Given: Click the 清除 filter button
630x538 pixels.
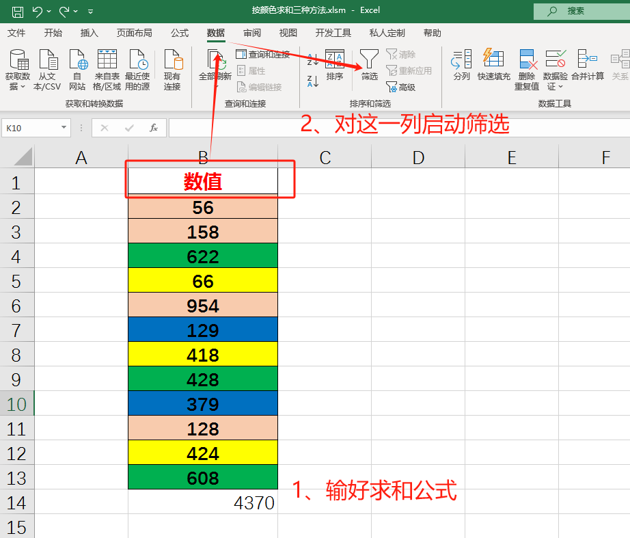Looking at the screenshot, I should [x=401, y=54].
